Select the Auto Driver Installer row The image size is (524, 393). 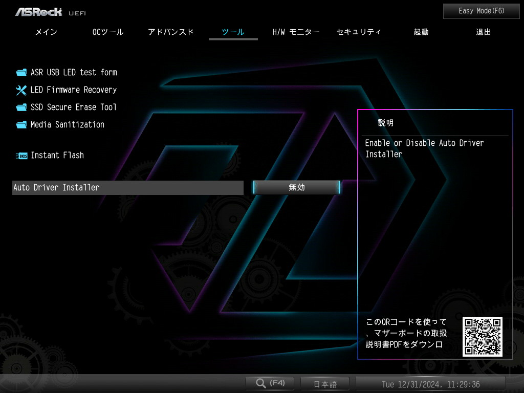click(x=127, y=187)
